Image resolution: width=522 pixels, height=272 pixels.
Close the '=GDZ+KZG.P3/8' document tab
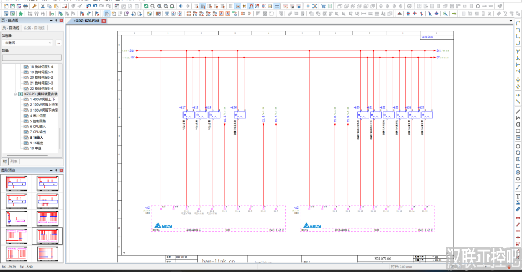click(104, 21)
